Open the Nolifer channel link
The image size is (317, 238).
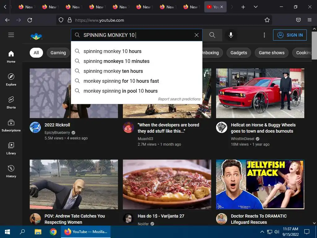143,224
